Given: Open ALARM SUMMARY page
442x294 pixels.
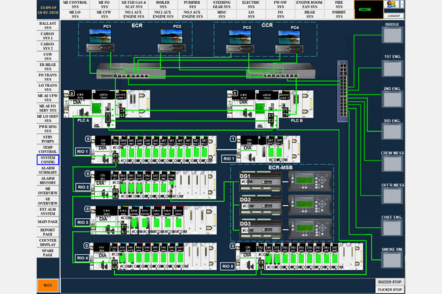Looking at the screenshot, I should tap(48, 171).
